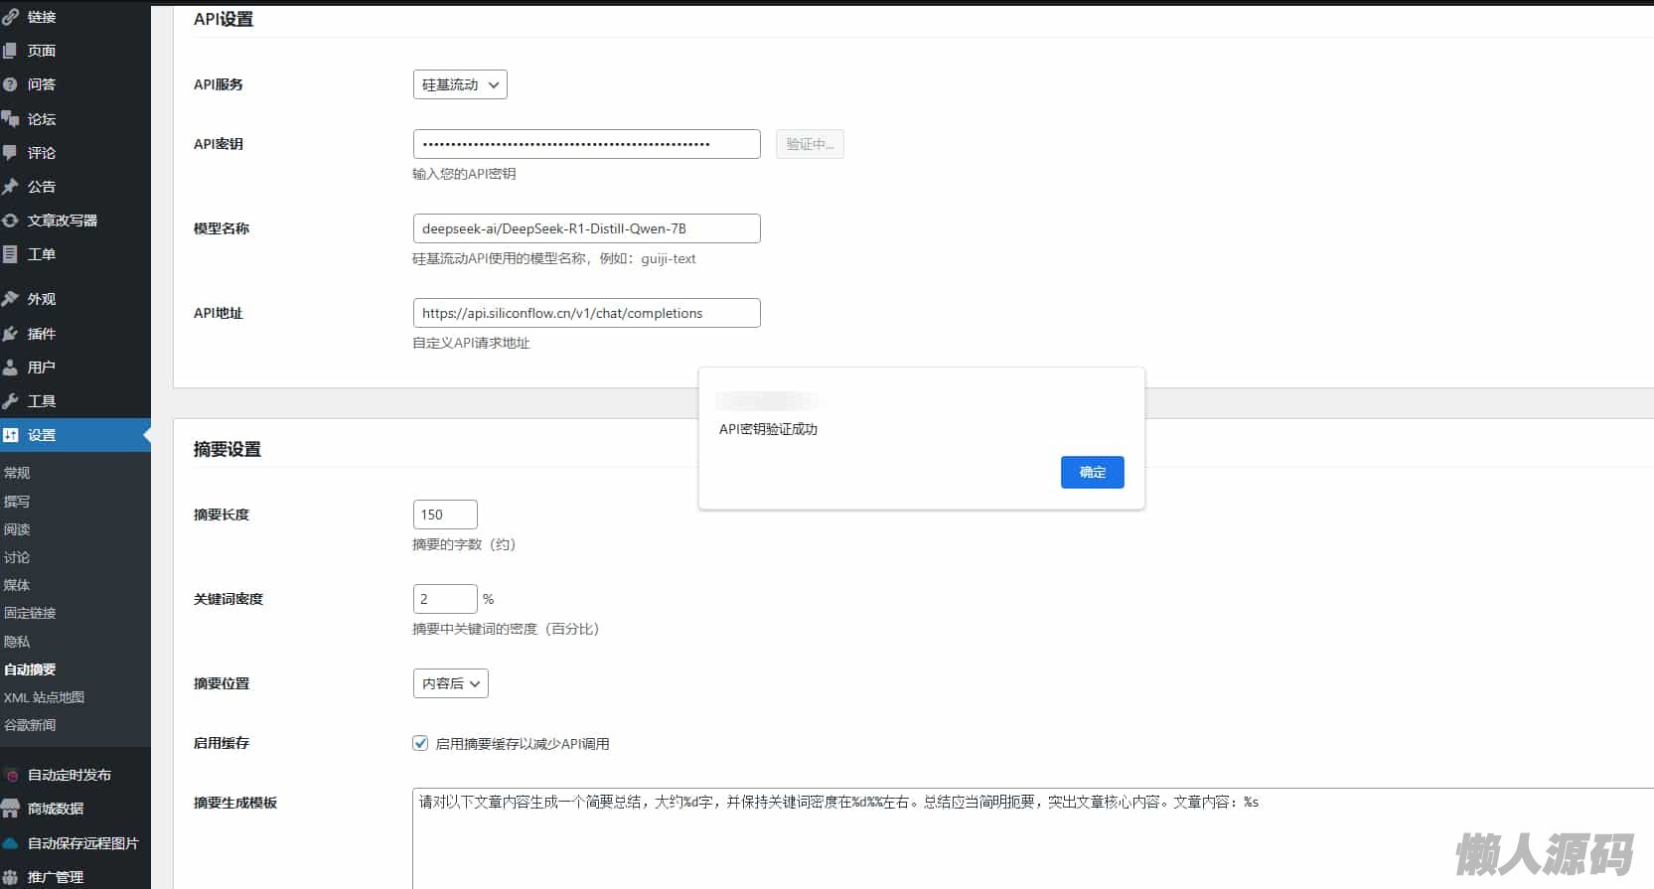1654x889 pixels.
Task: Toggle the 启用摘要缓存 checkbox
Action: tap(420, 743)
